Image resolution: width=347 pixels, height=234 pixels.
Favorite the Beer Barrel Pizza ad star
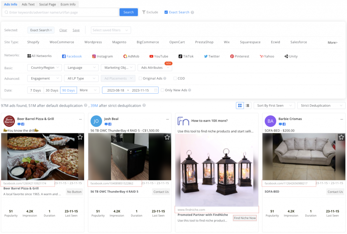[80, 137]
